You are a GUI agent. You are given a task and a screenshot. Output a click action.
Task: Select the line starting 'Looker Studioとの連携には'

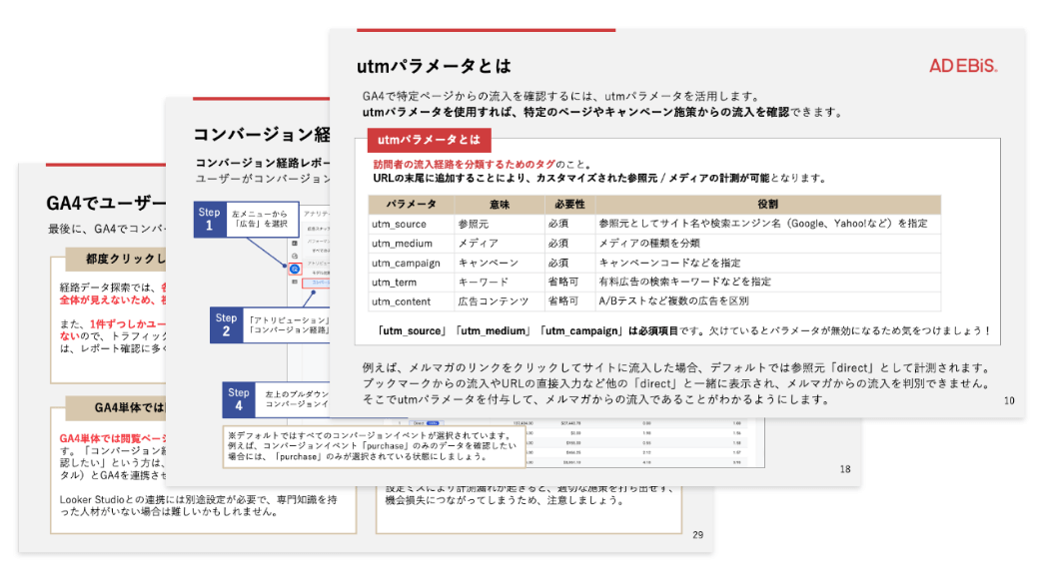pyautogui.click(x=198, y=500)
